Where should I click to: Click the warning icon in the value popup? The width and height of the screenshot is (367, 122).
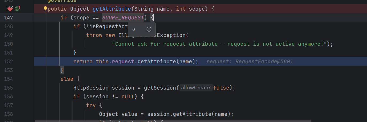149,29
